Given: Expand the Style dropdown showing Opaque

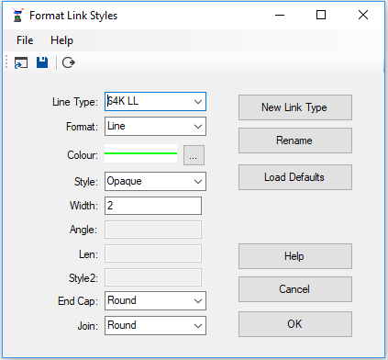Looking at the screenshot, I should coord(198,181).
